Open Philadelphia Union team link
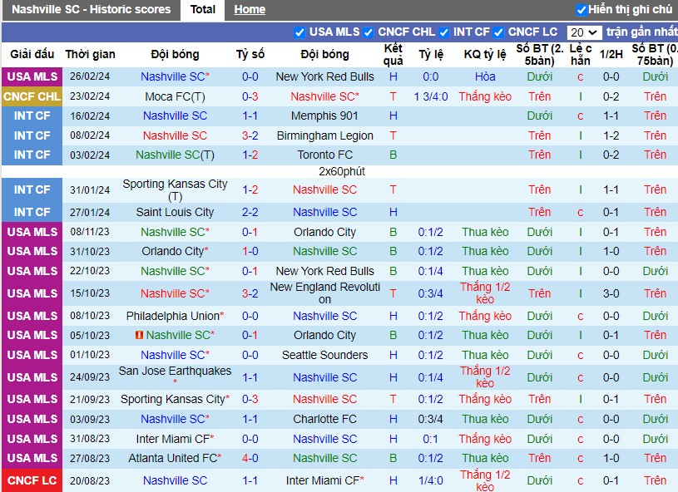The width and height of the screenshot is (678, 492). pos(175,316)
